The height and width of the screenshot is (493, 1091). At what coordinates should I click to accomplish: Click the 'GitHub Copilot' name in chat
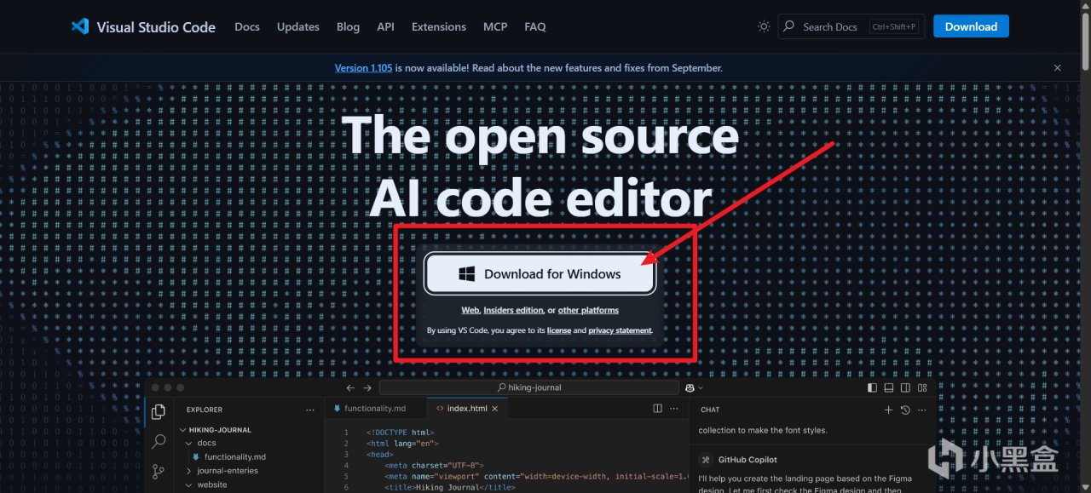tap(748, 460)
